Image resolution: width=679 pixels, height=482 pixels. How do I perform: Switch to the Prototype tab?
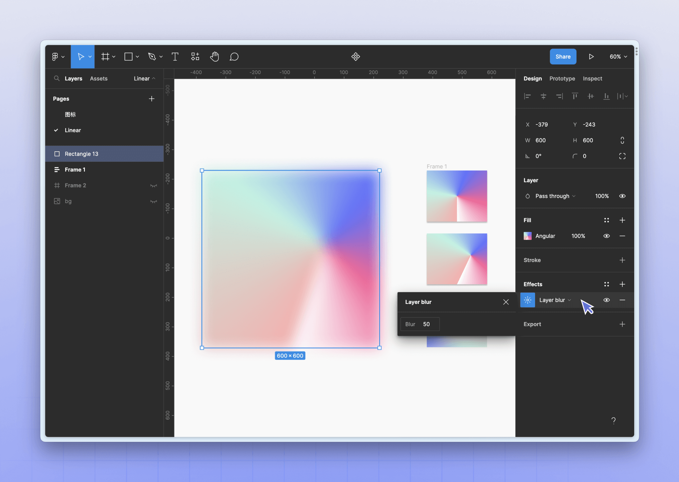(x=563, y=78)
